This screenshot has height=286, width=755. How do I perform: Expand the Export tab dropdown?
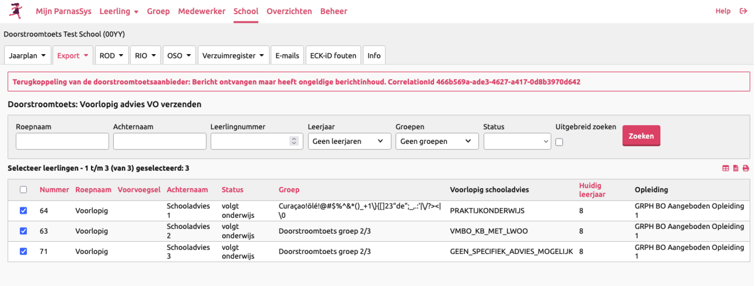pos(73,56)
